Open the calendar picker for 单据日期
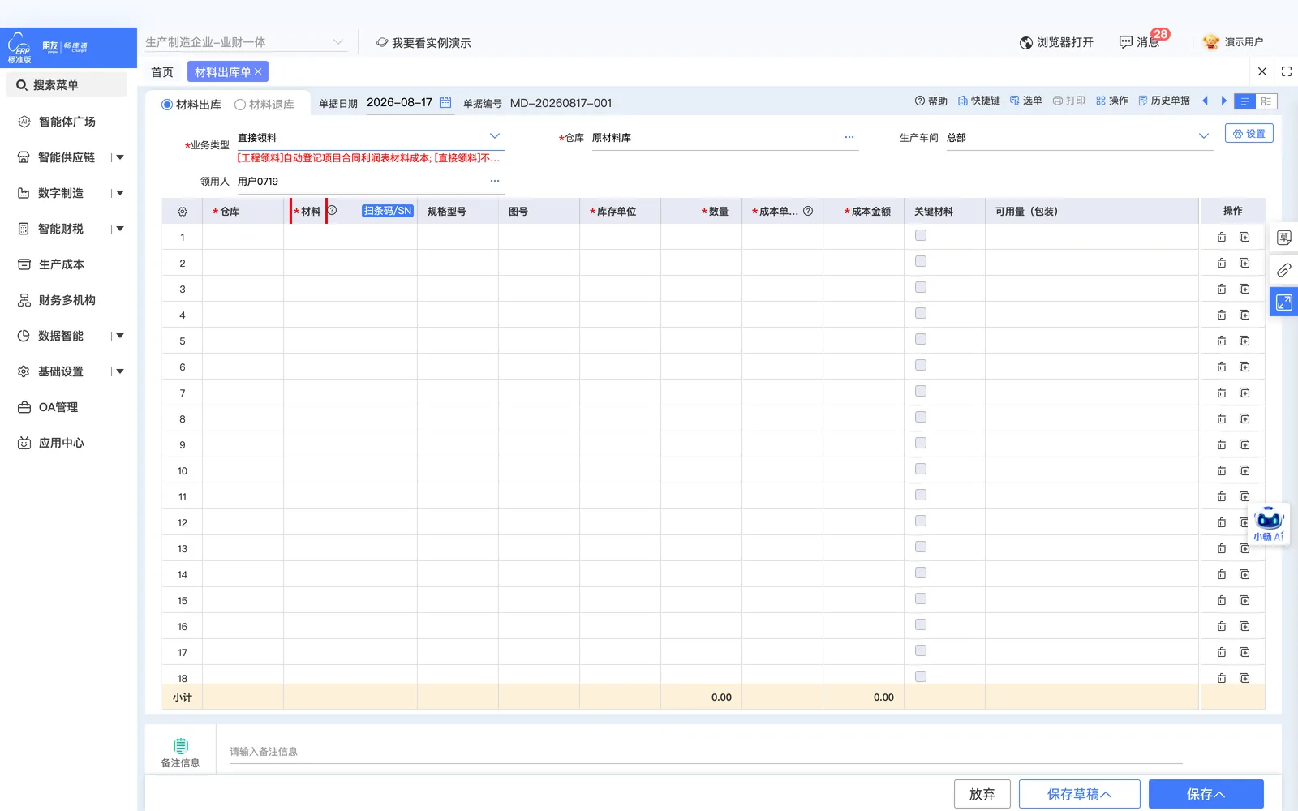This screenshot has width=1298, height=811. pos(445,102)
